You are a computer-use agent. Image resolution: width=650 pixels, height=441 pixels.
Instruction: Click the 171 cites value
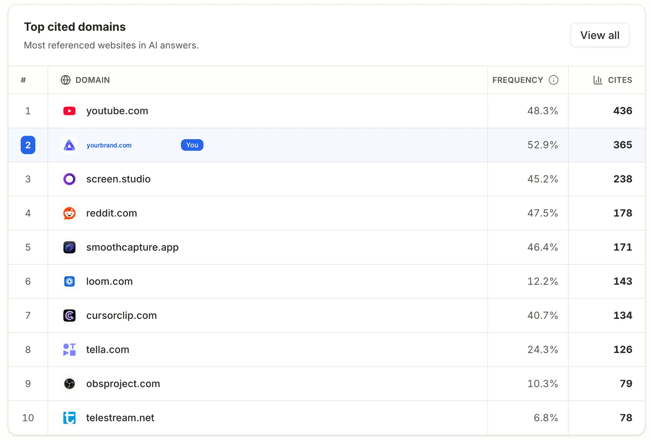click(x=623, y=247)
